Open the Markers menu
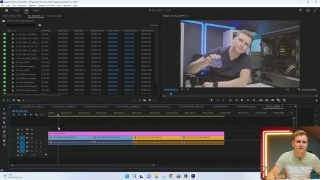Image resolution: width=320 pixels, height=180 pixels. [32, 5]
